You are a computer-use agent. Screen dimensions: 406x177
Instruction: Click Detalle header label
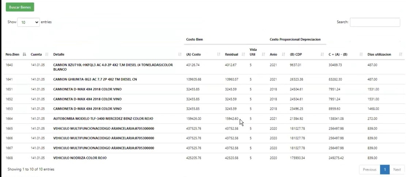(59, 54)
